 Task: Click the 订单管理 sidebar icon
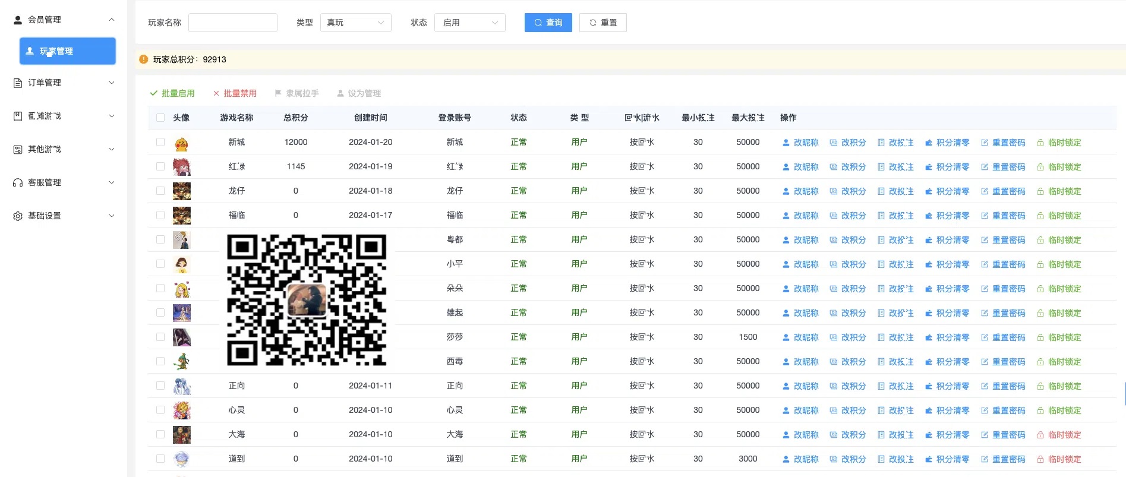tap(18, 83)
